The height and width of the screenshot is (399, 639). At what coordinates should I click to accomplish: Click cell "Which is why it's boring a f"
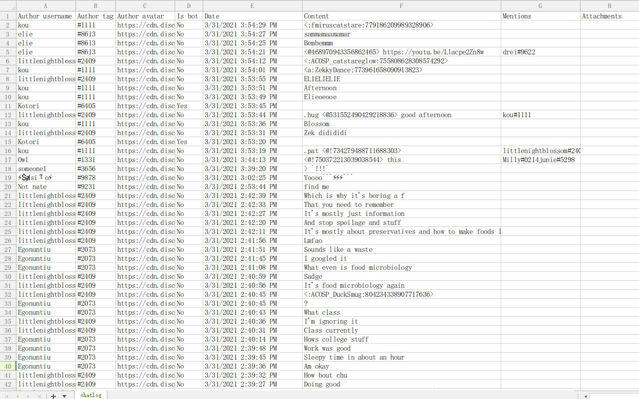pos(401,196)
